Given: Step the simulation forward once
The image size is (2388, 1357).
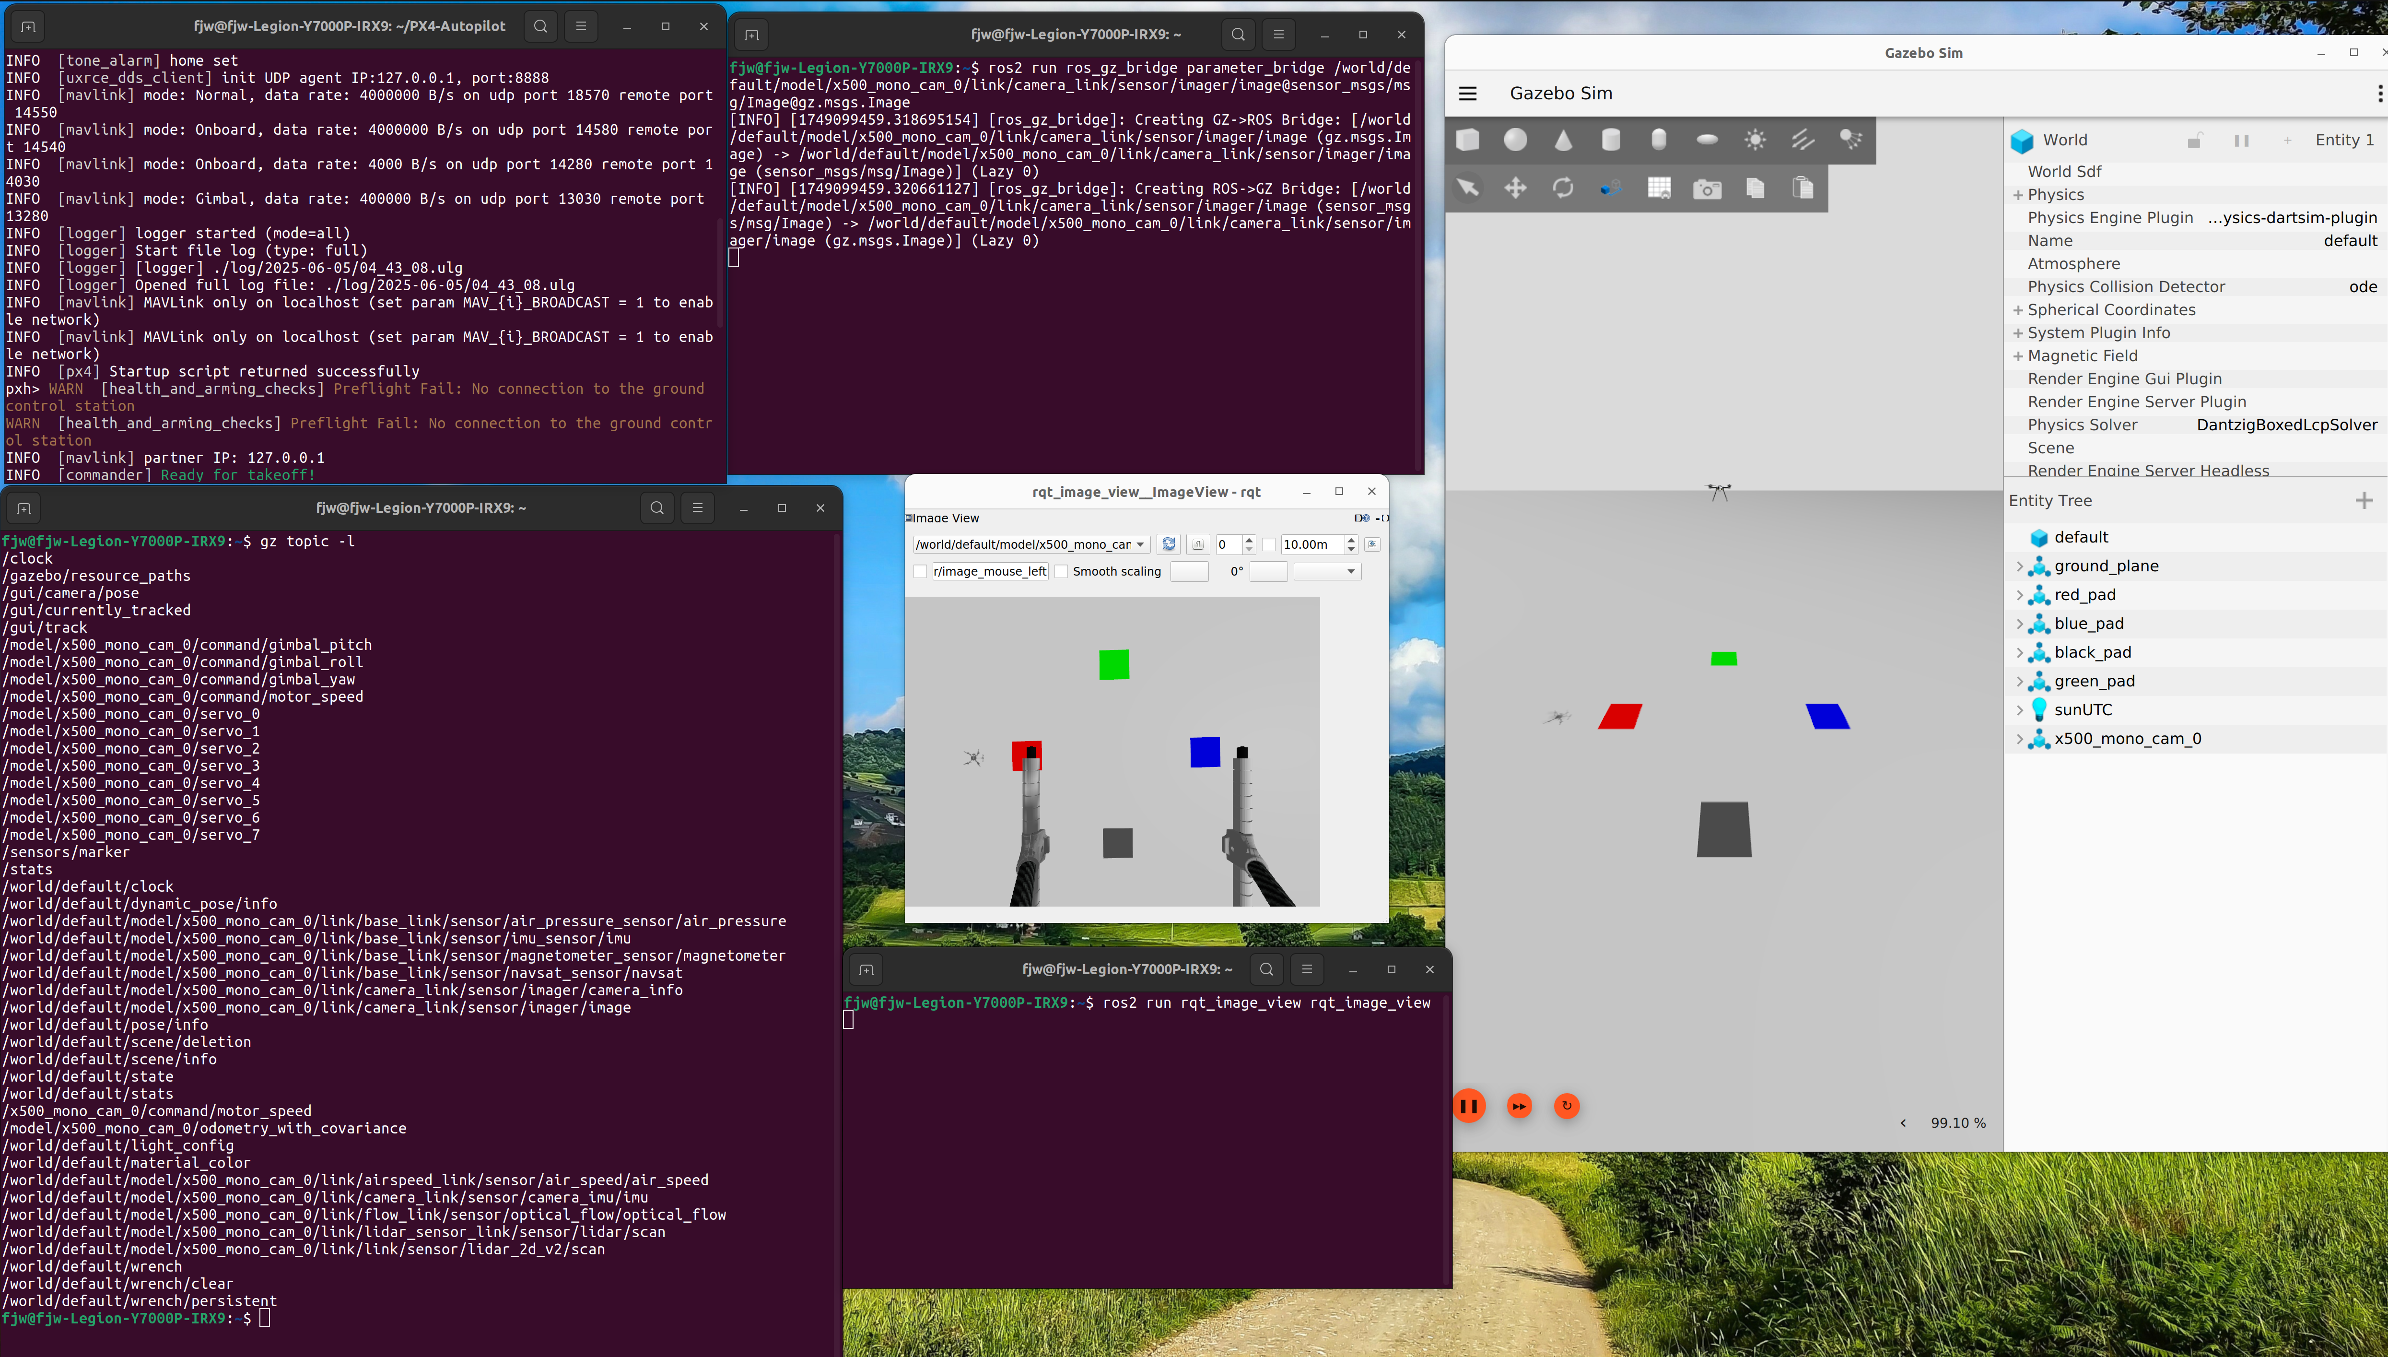Looking at the screenshot, I should tap(1519, 1106).
